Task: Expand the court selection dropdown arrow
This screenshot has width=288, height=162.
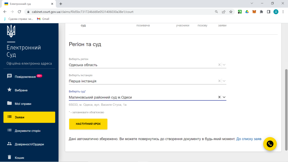Action: click(x=224, y=97)
